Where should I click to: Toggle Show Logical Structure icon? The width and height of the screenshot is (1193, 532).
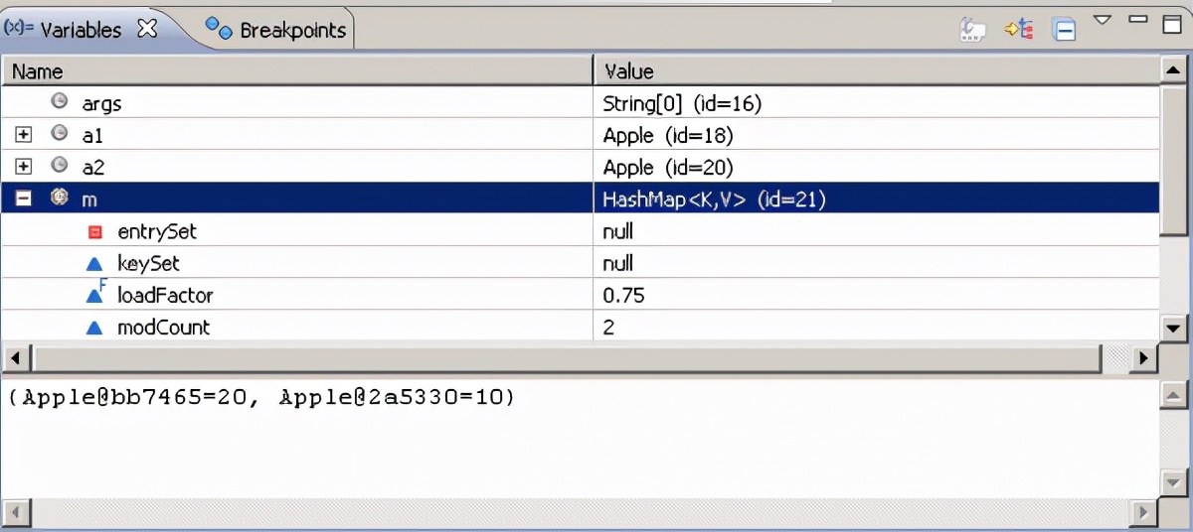pyautogui.click(x=1019, y=30)
